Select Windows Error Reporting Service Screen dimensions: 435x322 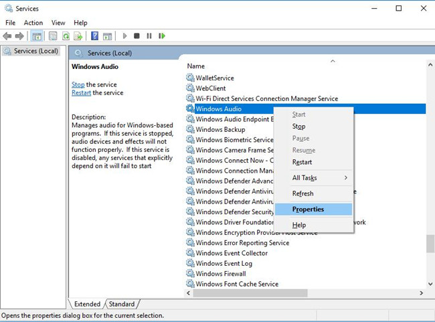click(242, 242)
